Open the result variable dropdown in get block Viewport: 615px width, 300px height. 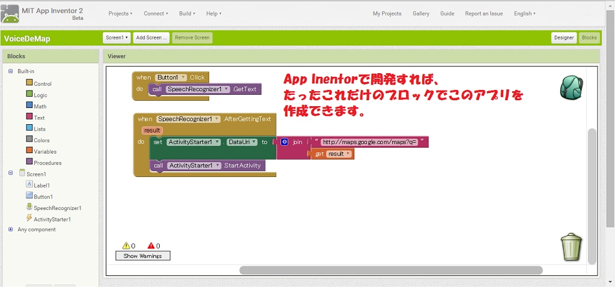point(339,154)
